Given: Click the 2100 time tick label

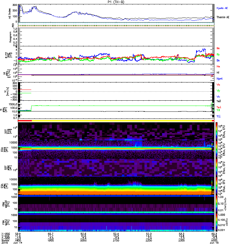Looking at the screenshot, I should 116,241.
